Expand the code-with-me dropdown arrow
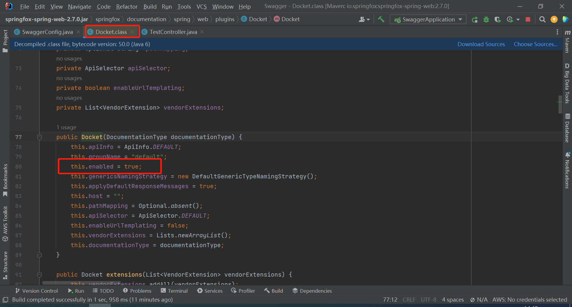The height and width of the screenshot is (307, 572). click(x=368, y=19)
